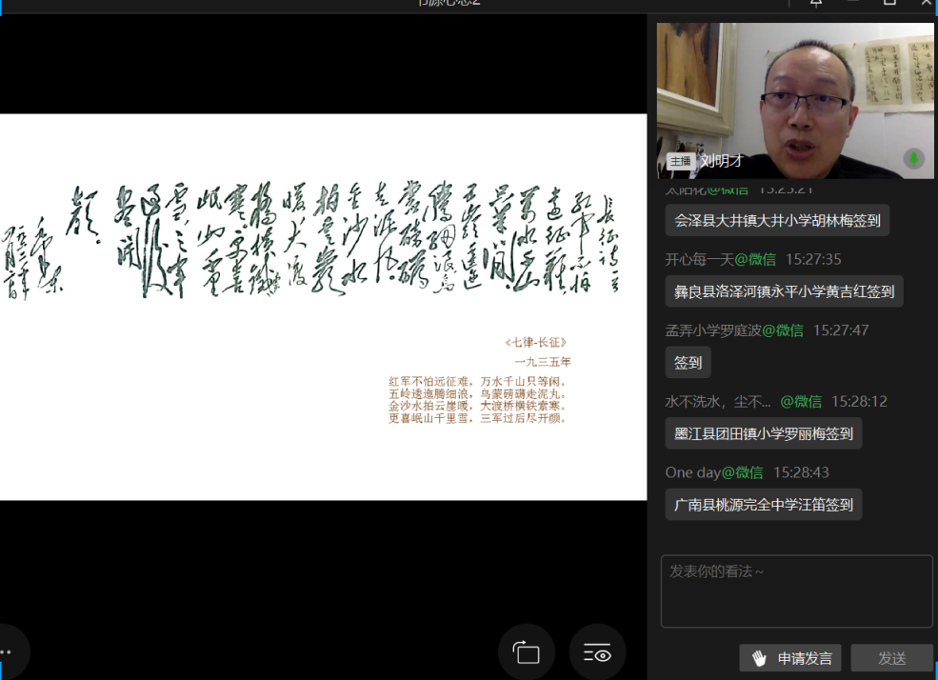Click message 墨江县团田镇小学罗丽梅签到
938x680 pixels.
click(x=764, y=433)
